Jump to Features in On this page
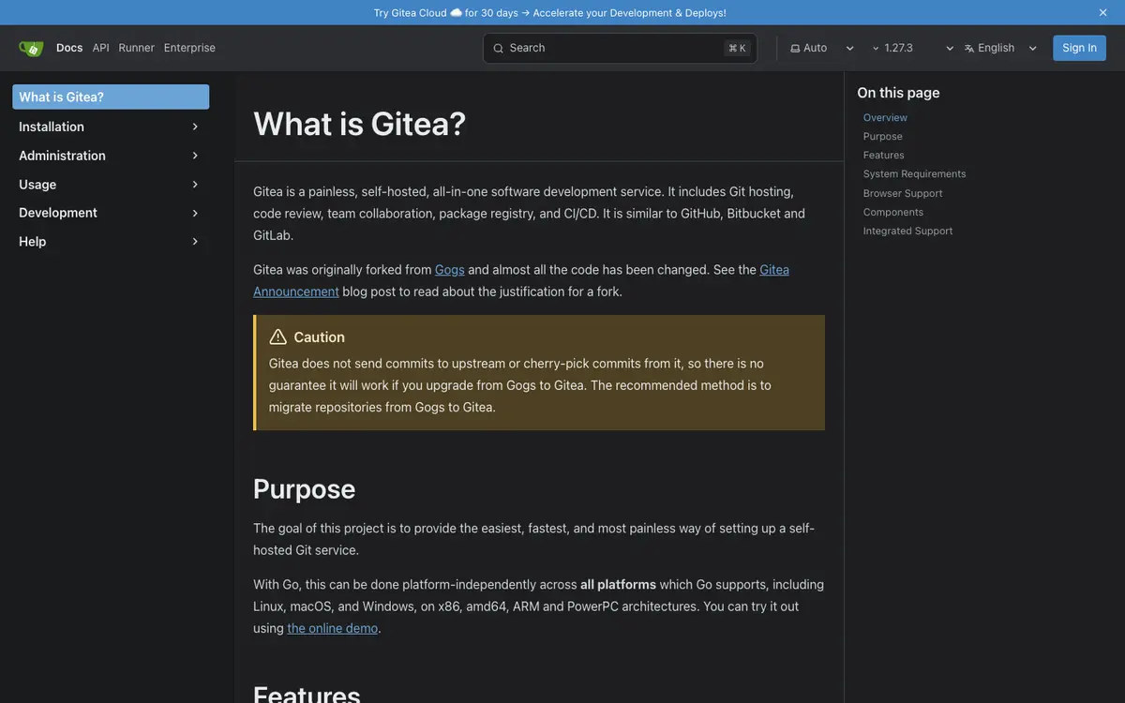Image resolution: width=1125 pixels, height=703 pixels. (x=884, y=155)
